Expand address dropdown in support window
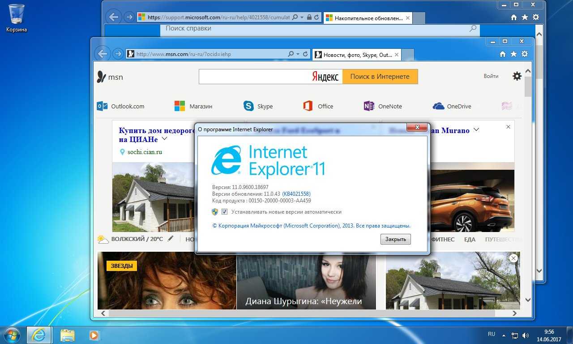This screenshot has width=573, height=344. [302, 17]
